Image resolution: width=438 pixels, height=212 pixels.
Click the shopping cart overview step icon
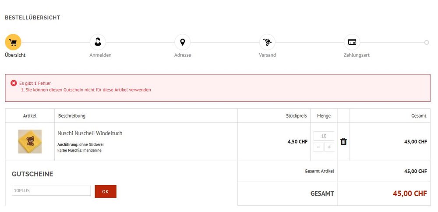(x=13, y=42)
